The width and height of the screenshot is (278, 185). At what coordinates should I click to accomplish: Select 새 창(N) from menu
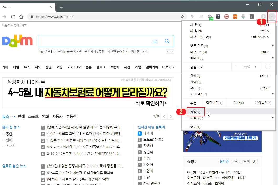[229, 31]
